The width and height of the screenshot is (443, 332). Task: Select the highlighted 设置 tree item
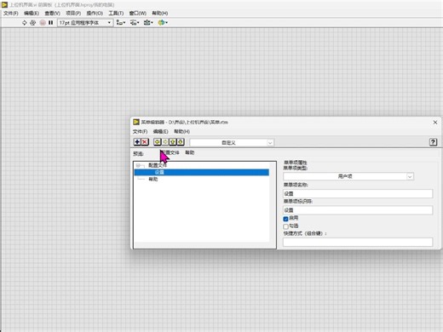pos(202,172)
